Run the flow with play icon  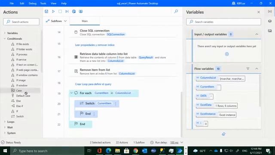coord(53,12)
